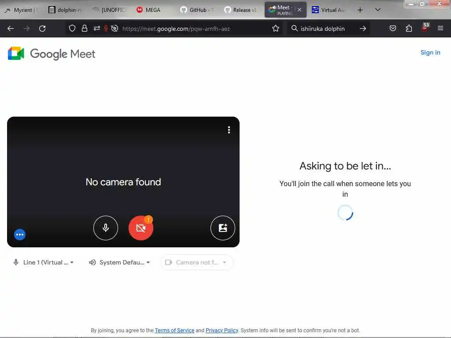Click the blue audio indicator dots button
Viewport: 451px width, 338px height.
click(20, 235)
